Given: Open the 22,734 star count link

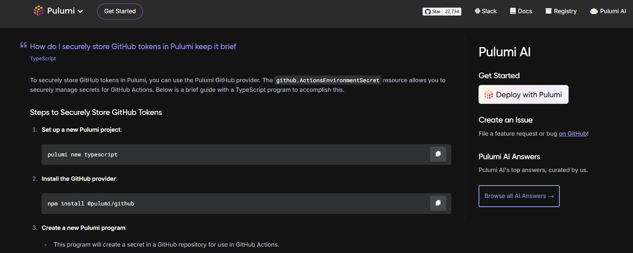Looking at the screenshot, I should click(x=452, y=12).
